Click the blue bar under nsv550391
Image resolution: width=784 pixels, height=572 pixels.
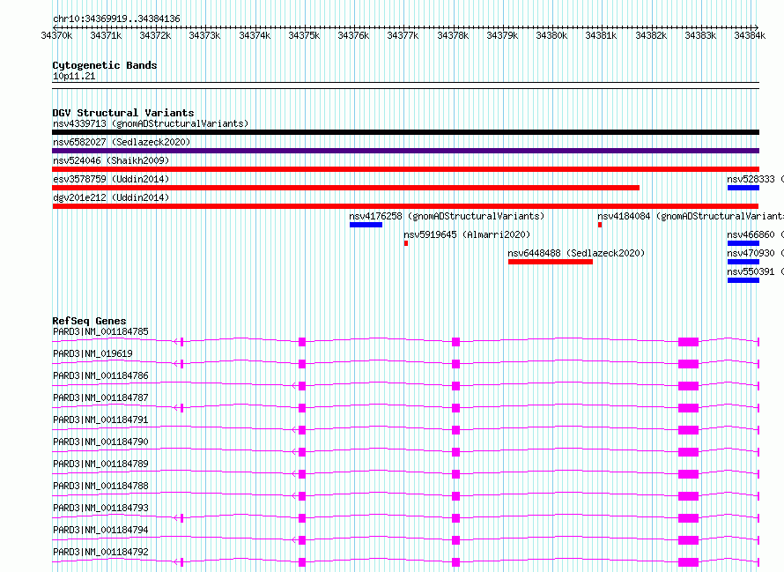[x=743, y=280]
